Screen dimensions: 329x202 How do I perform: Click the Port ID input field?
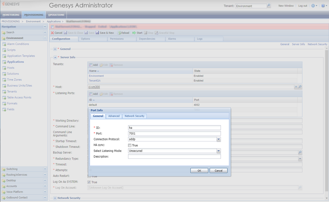[x=174, y=127]
